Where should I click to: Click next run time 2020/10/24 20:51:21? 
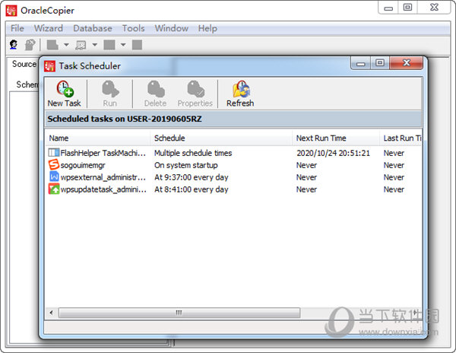pyautogui.click(x=333, y=153)
